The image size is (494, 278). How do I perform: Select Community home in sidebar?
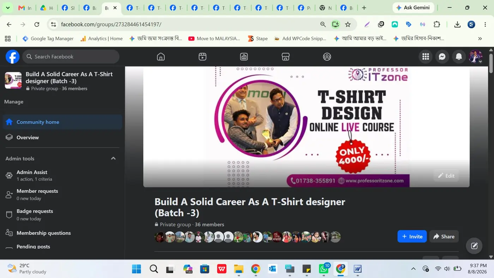[62, 122]
